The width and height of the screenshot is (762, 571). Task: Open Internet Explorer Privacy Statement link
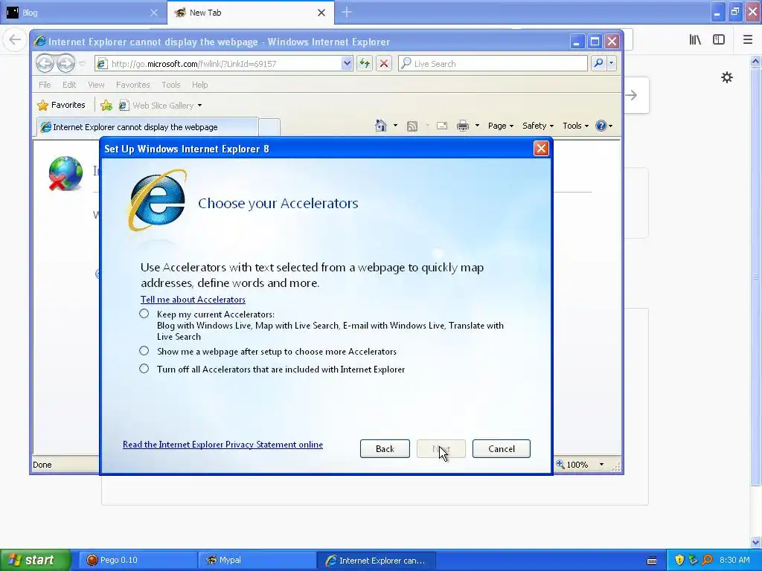click(222, 445)
